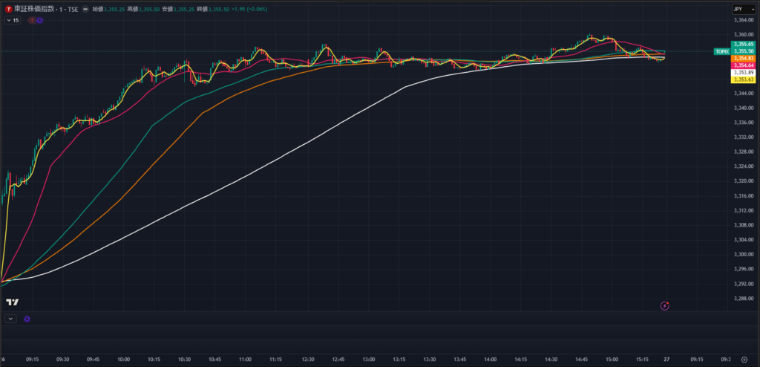
Task: Click the purple indicator loading icon in legend
Action: pos(39,21)
